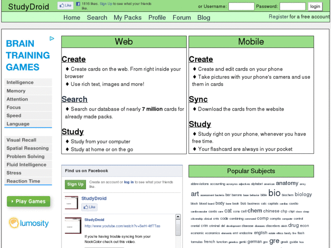Click the cat subject tag
Viewport: 331px width, 248px height.
pyautogui.click(x=228, y=211)
